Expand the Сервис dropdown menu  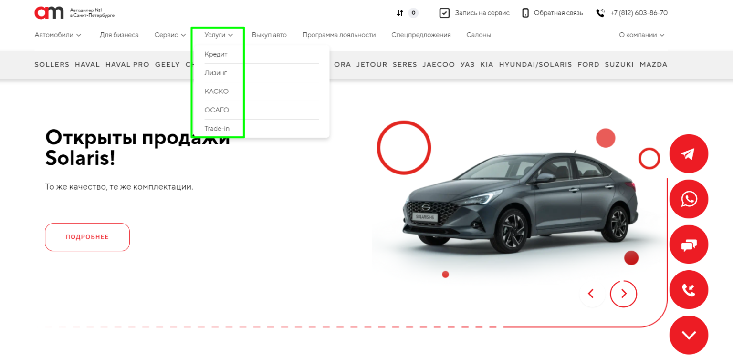[x=170, y=35]
